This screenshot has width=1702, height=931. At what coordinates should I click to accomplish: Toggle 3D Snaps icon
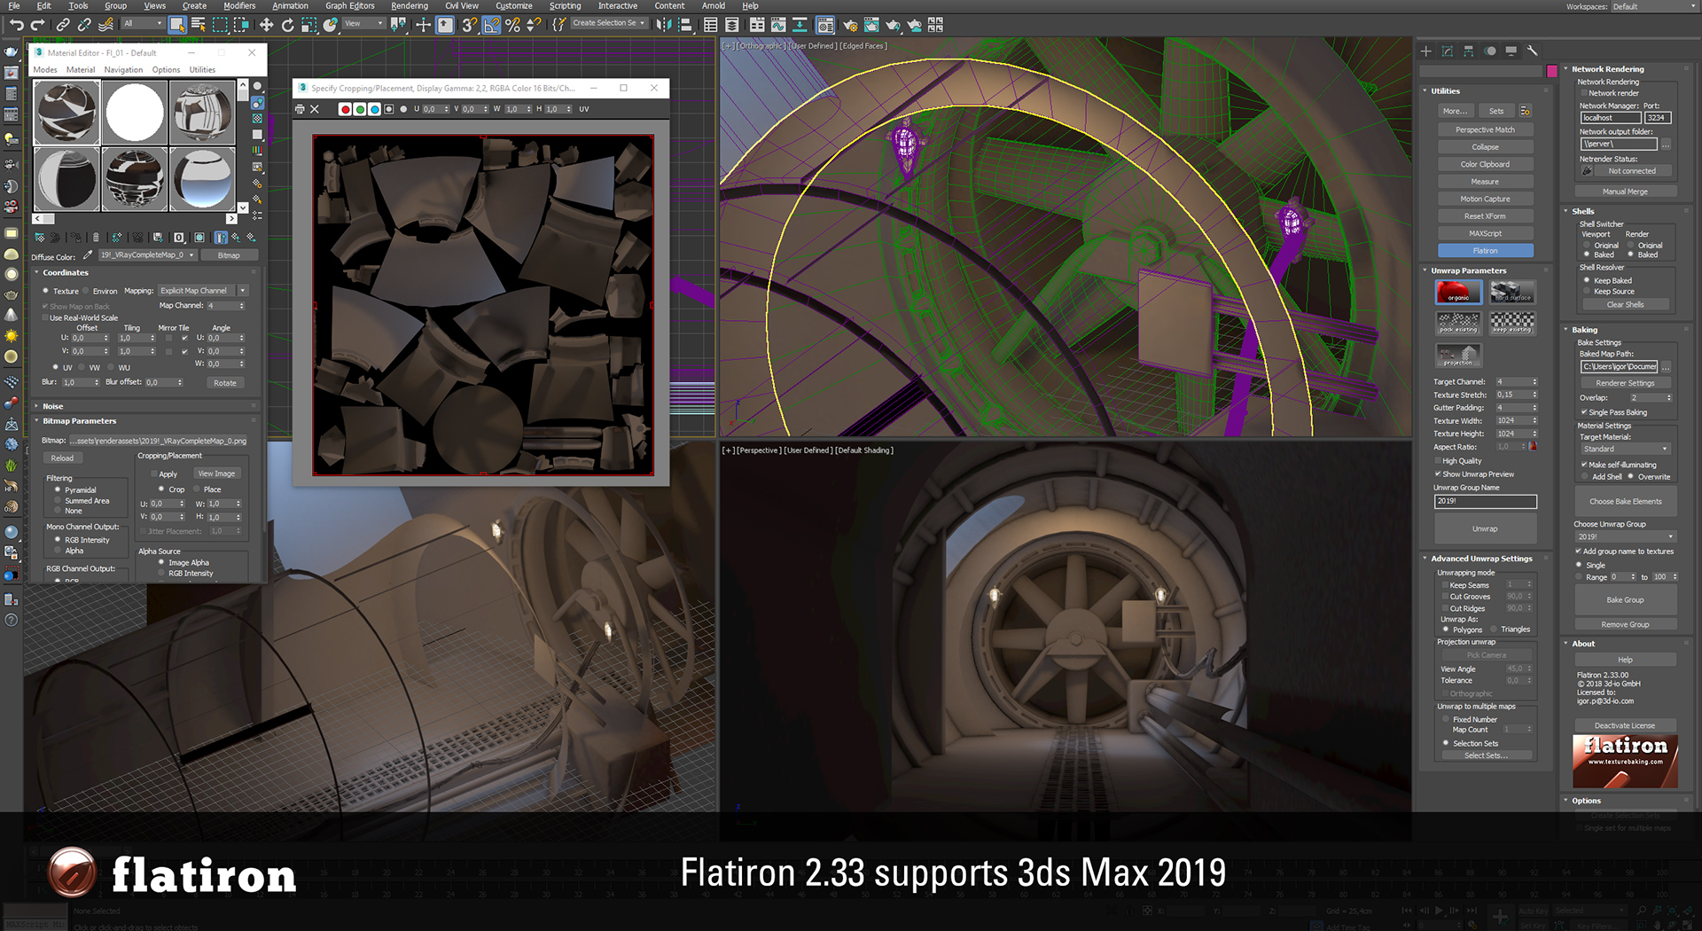pos(470,25)
